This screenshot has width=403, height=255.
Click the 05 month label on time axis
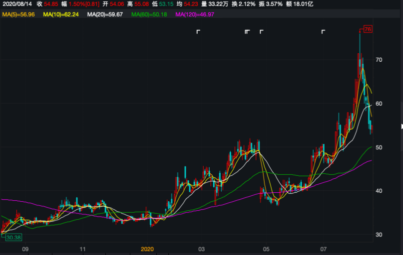pyautogui.click(x=266, y=249)
